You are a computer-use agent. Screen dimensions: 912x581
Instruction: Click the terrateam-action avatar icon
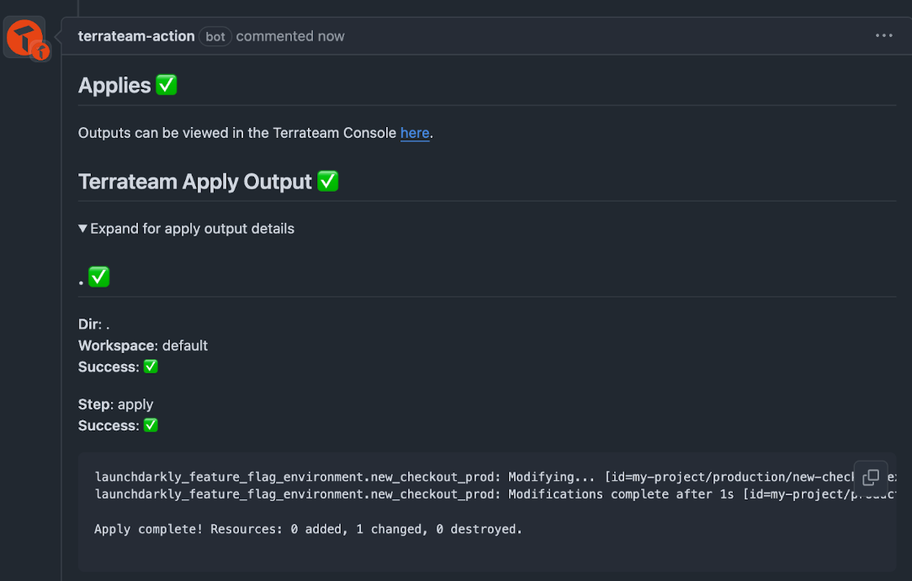(24, 38)
